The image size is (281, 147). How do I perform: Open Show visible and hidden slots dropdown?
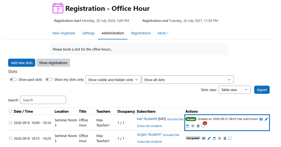(x=113, y=80)
